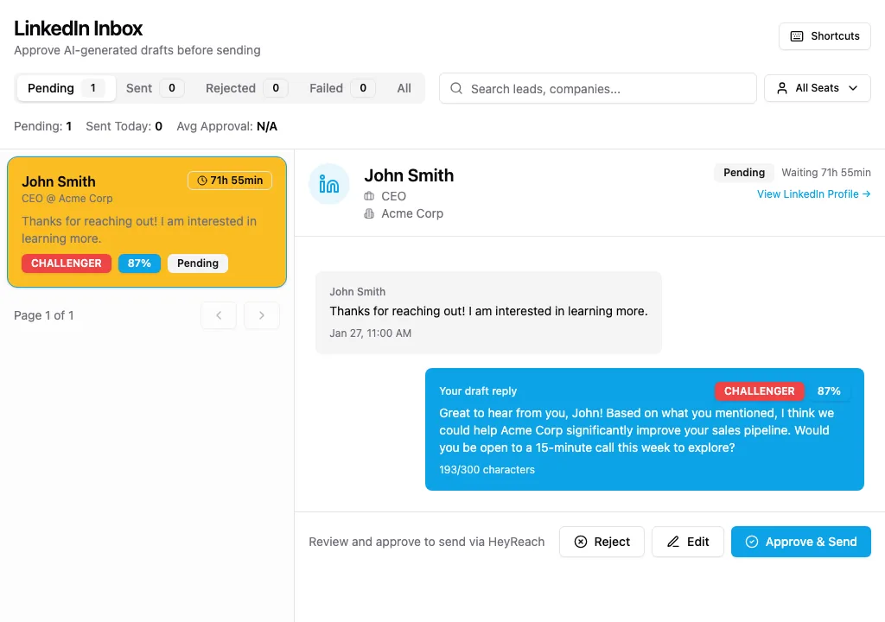Go to next page arrow
This screenshot has width=885, height=622.
point(261,315)
